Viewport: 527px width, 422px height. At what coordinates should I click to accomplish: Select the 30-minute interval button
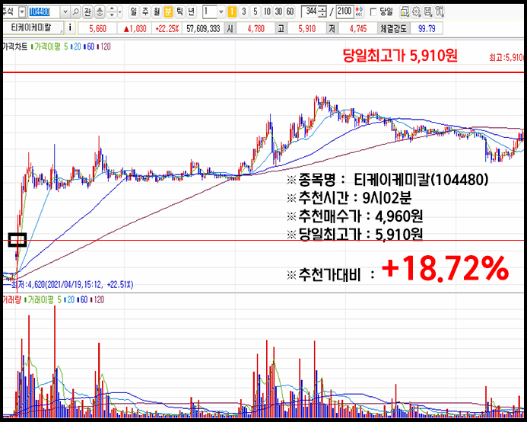click(278, 12)
